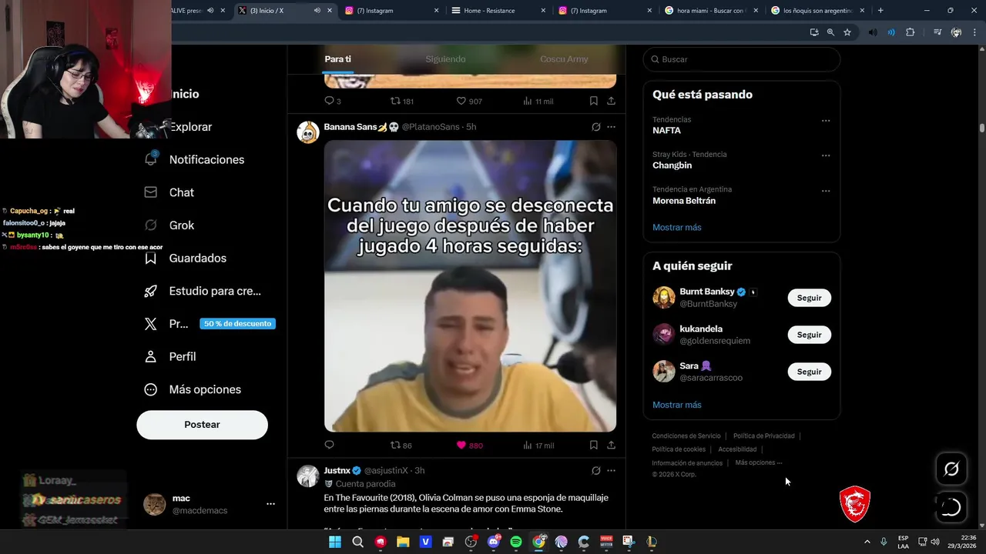Open the 50 % de descuento badge
The image size is (986, 554).
pos(237,324)
